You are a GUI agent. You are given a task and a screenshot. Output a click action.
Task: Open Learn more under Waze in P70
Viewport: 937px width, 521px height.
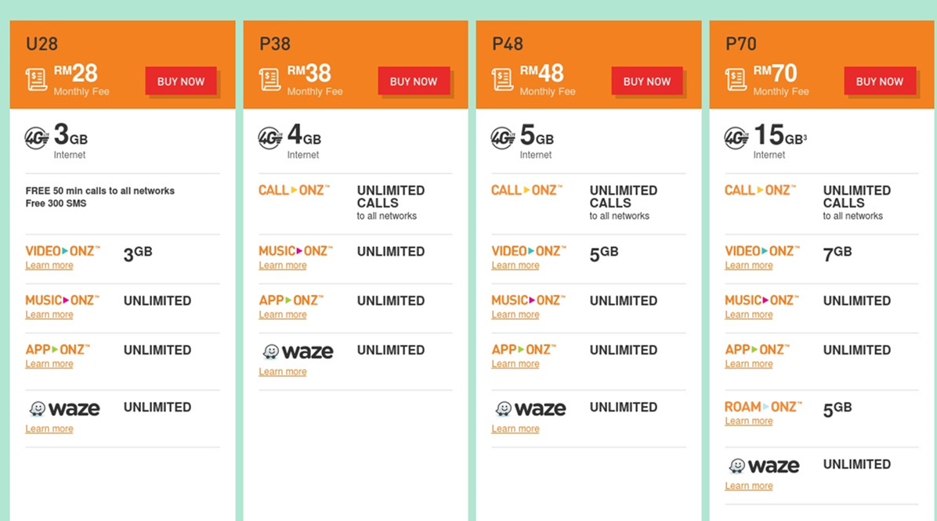point(748,486)
